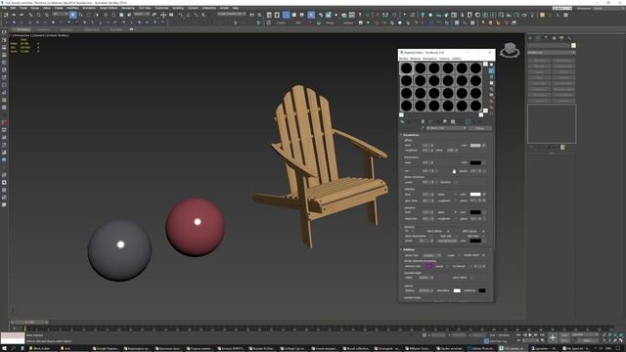Open the Modifiers menu
Screen dimensions: 626x352
(72, 8)
